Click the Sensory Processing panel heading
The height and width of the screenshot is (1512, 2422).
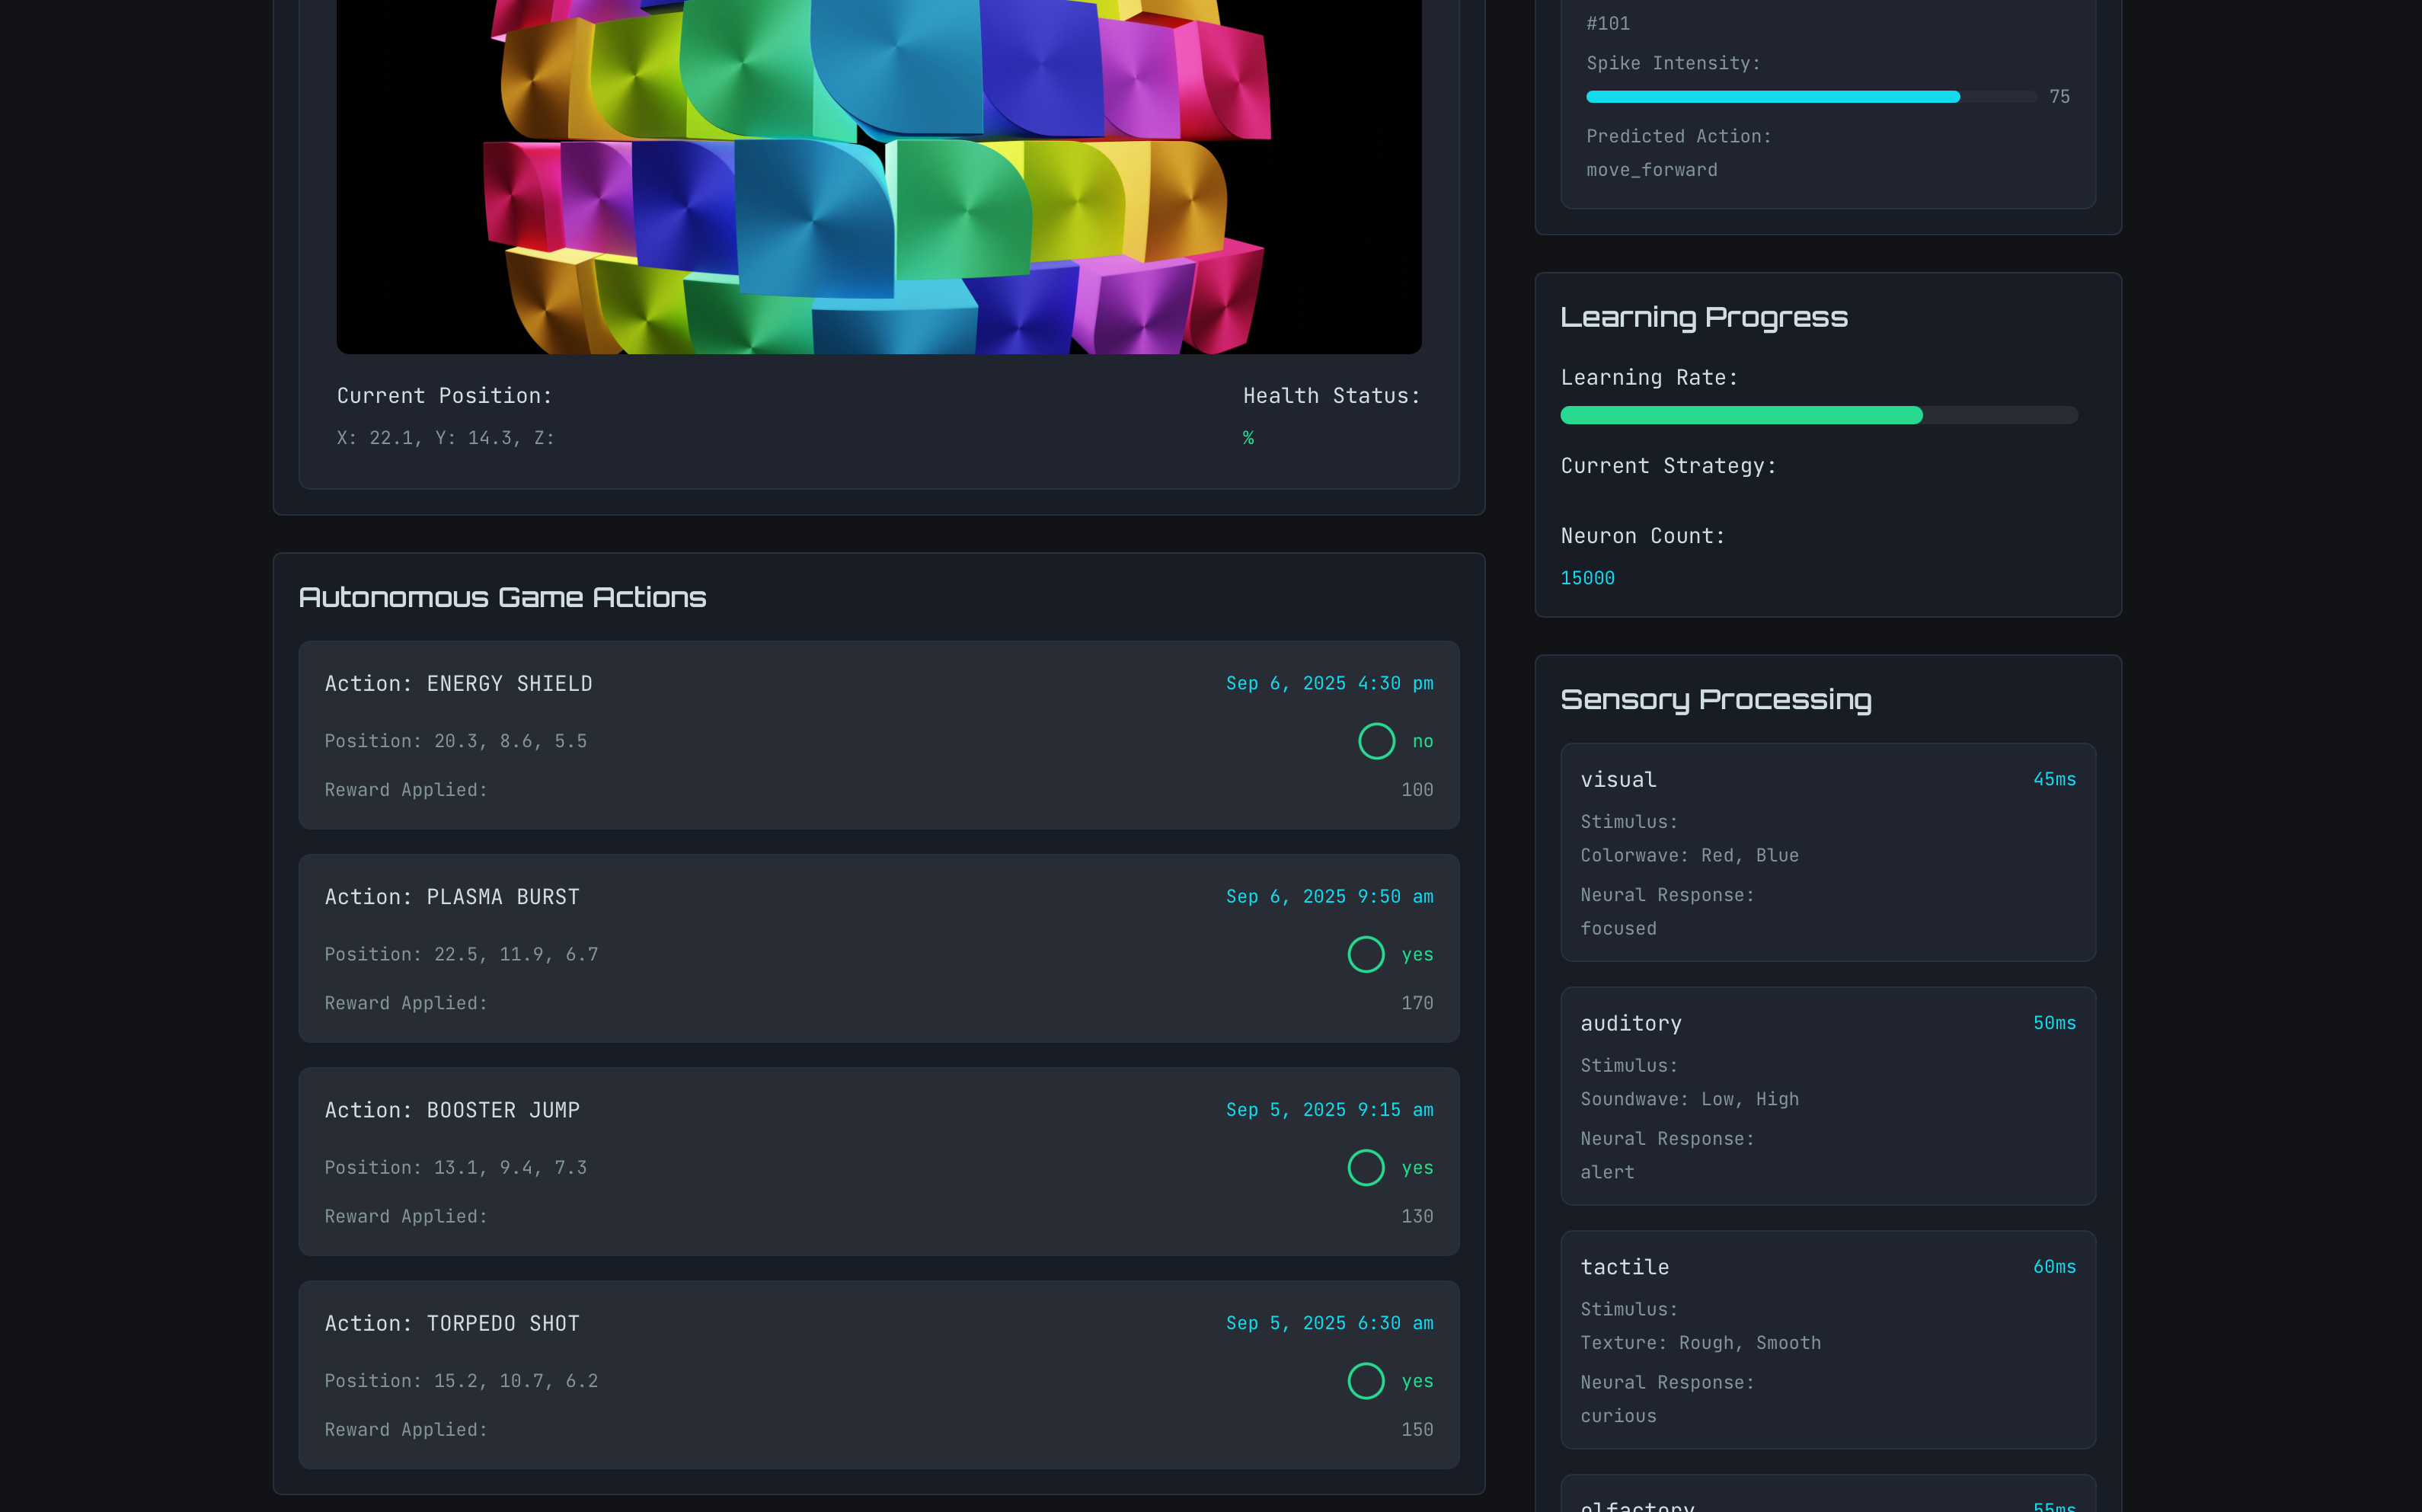(1715, 700)
